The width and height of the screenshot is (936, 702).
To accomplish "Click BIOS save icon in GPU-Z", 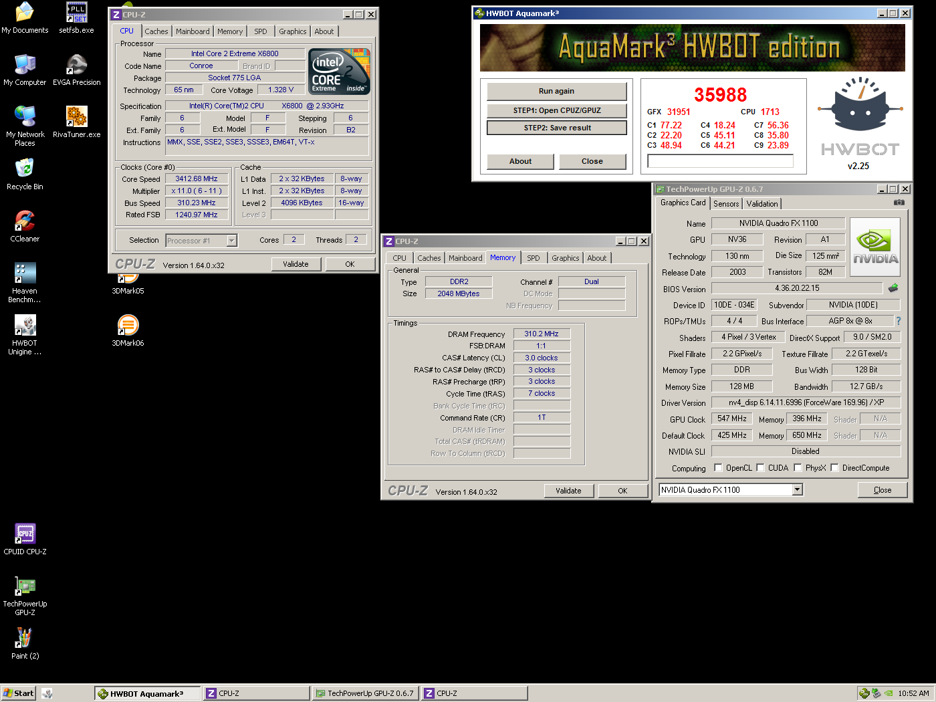I will coord(893,288).
